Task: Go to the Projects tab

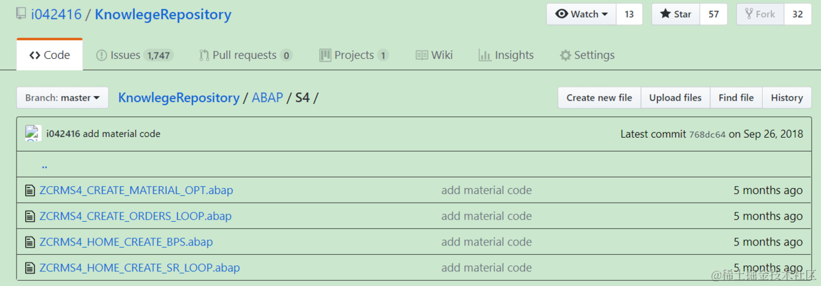Action: tap(354, 55)
